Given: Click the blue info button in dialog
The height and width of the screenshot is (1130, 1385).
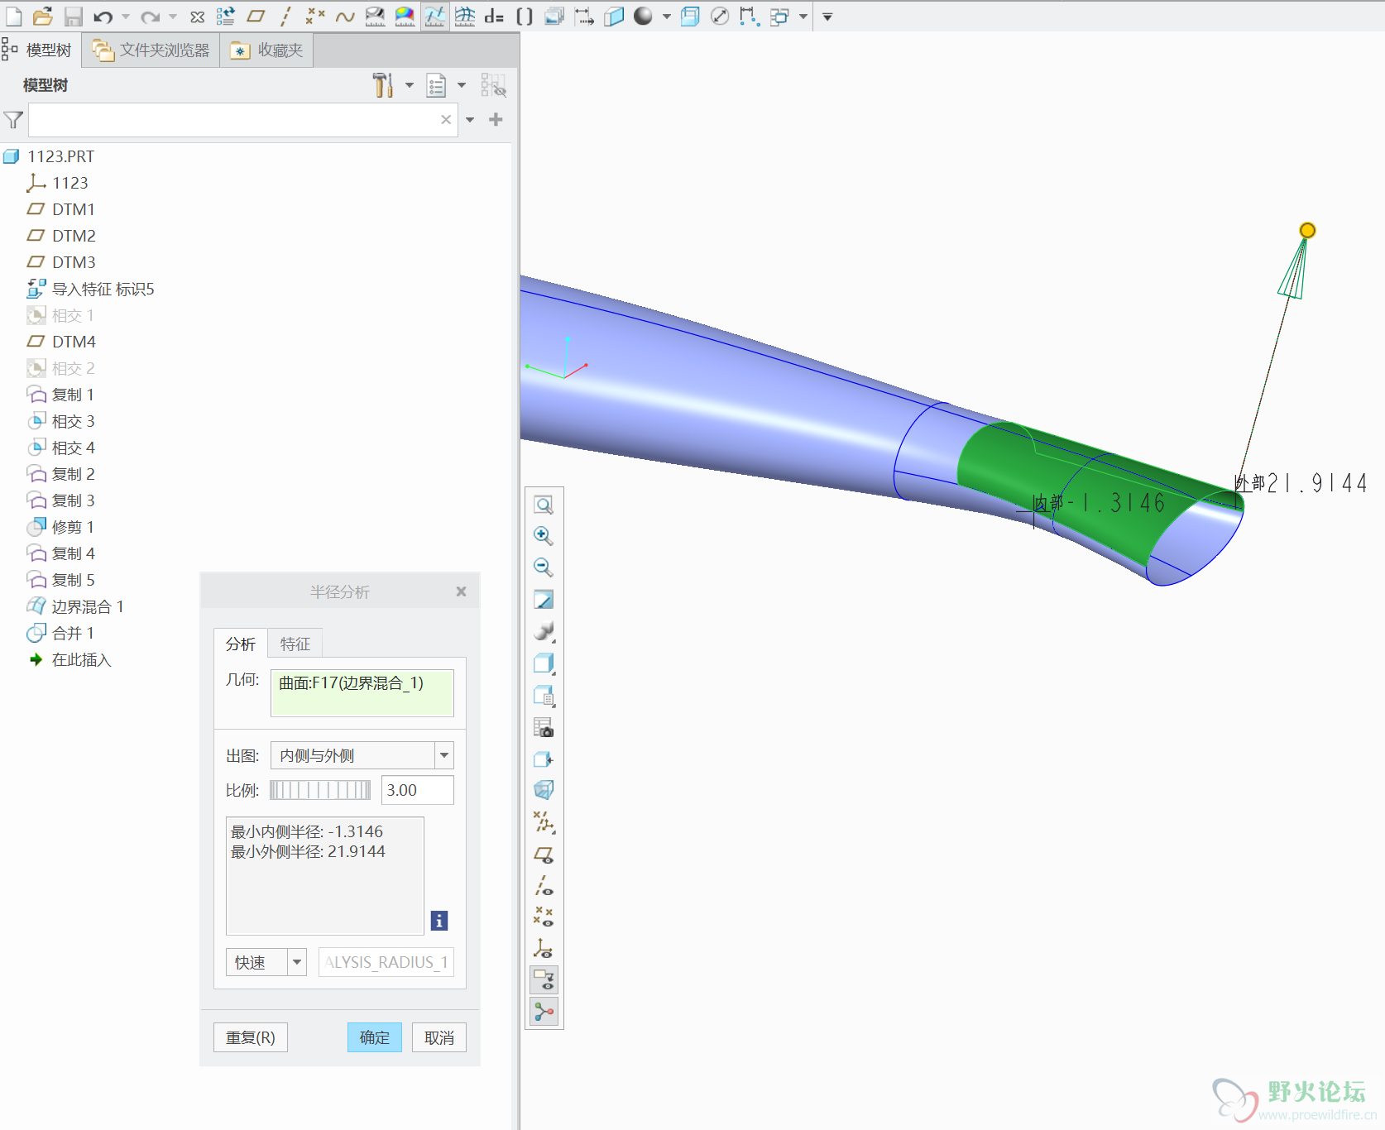Looking at the screenshot, I should click(439, 920).
